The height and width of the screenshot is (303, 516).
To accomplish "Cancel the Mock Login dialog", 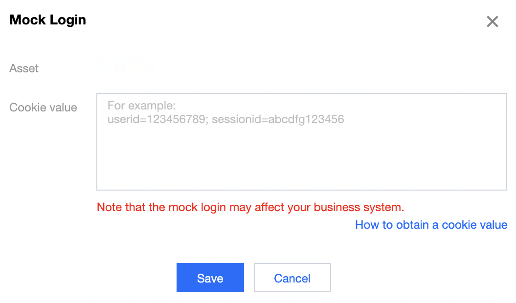I will 292,278.
